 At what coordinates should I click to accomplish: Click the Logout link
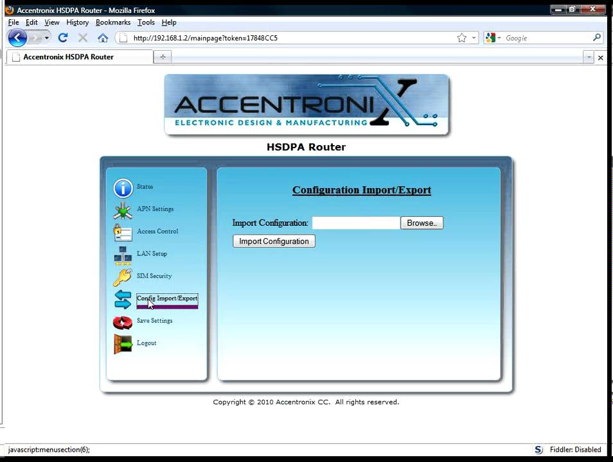[x=147, y=343]
